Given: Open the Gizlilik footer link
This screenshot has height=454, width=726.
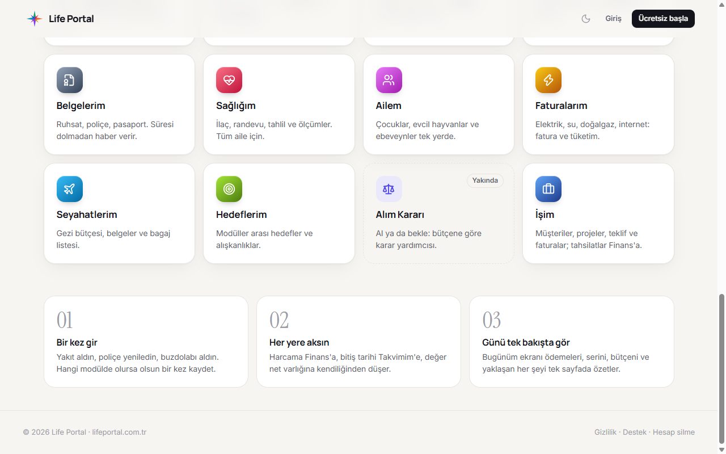Looking at the screenshot, I should [605, 432].
